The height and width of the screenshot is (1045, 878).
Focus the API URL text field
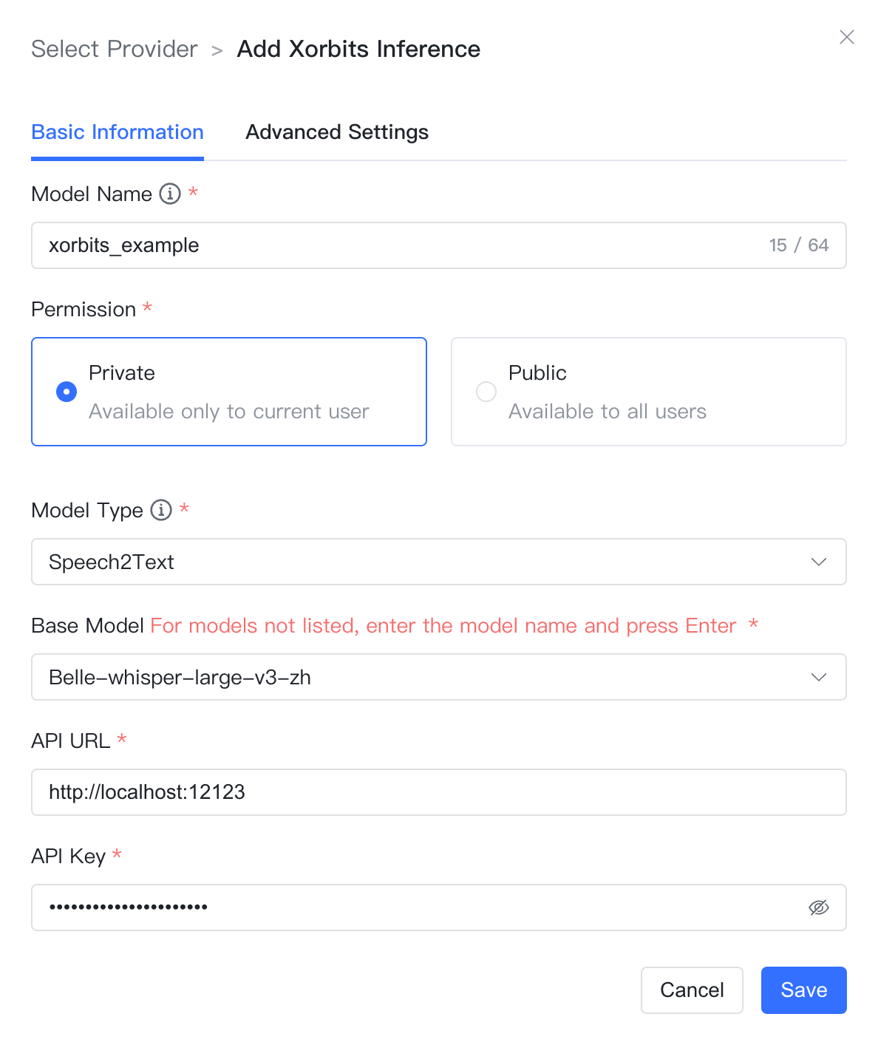coord(439,792)
